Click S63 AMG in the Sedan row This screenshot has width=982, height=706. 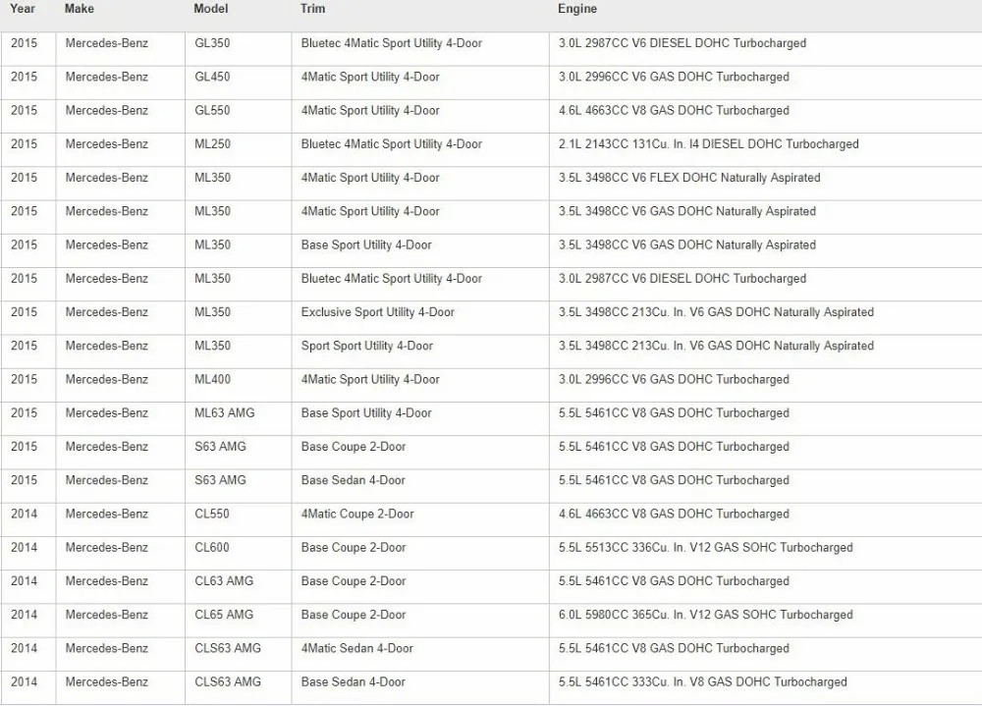(220, 480)
